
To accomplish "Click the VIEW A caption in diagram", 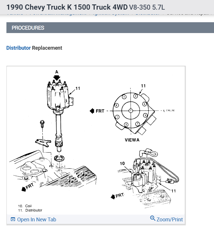I will pos(132,140).
